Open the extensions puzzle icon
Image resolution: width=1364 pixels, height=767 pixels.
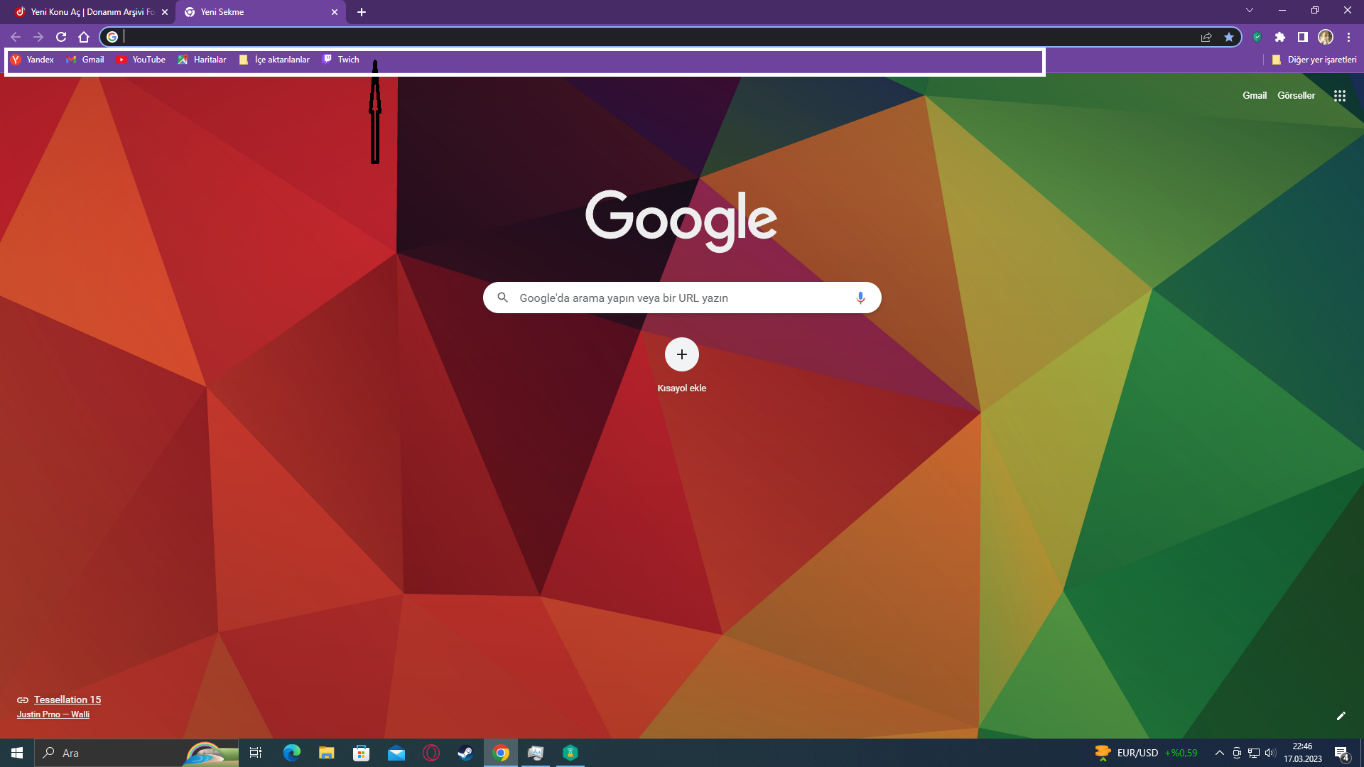[1280, 37]
